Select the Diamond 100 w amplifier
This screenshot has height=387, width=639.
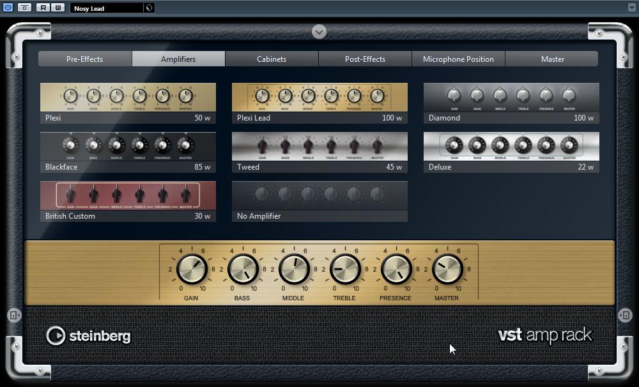tap(511, 103)
